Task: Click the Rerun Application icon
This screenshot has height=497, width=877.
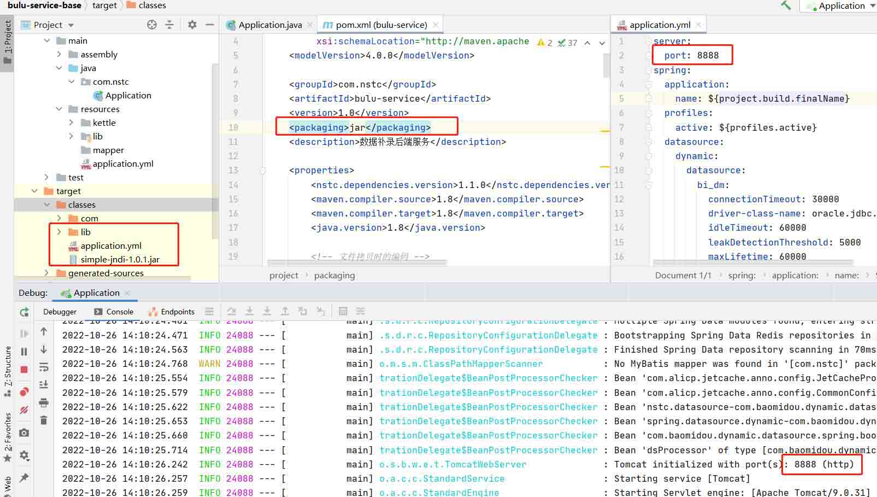Action: pyautogui.click(x=24, y=312)
